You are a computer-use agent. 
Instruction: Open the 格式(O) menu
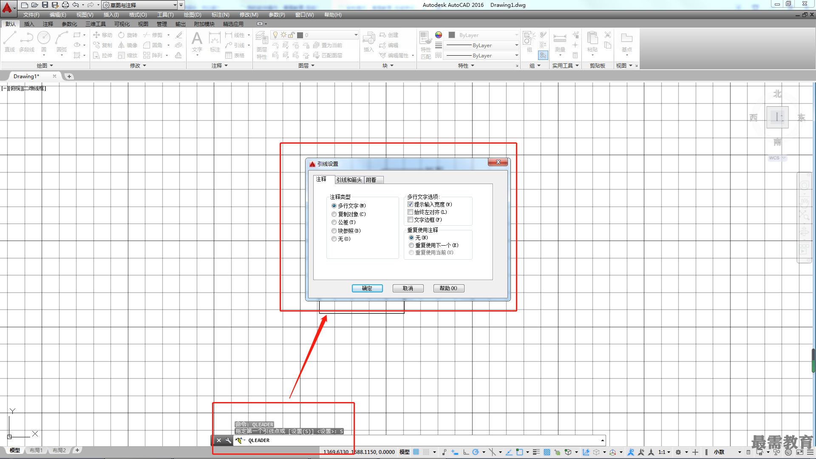[x=138, y=15]
